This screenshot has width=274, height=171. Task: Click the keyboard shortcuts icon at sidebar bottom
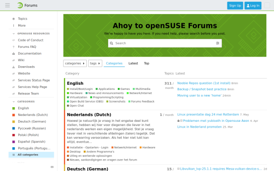click(x=52, y=167)
